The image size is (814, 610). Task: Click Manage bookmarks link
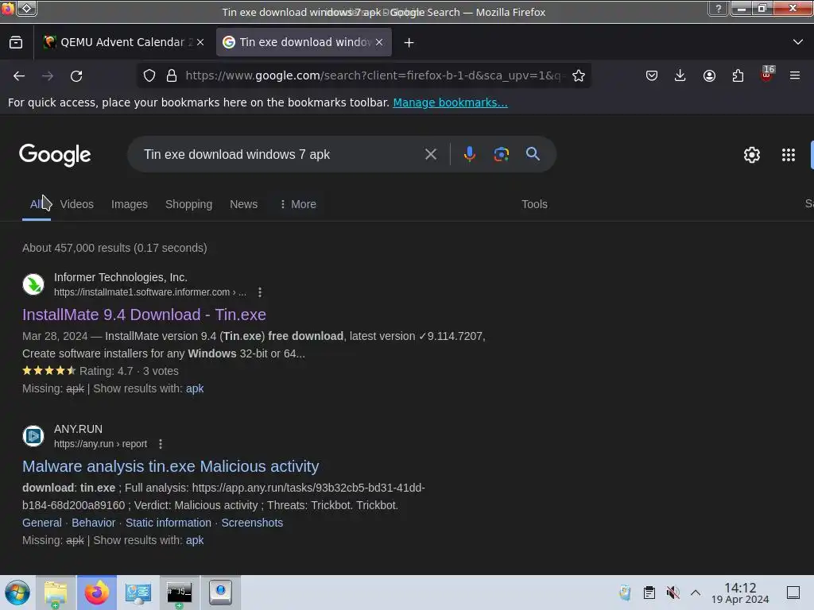click(x=450, y=102)
